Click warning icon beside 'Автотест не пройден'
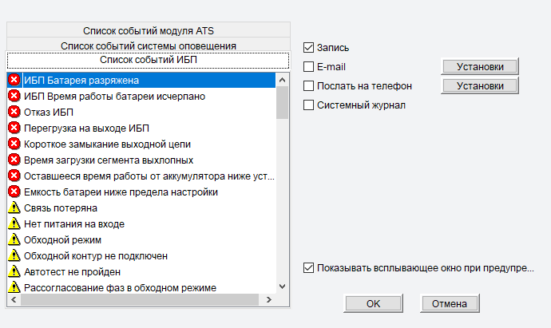Viewport: 551px width, 328px height. 14,271
